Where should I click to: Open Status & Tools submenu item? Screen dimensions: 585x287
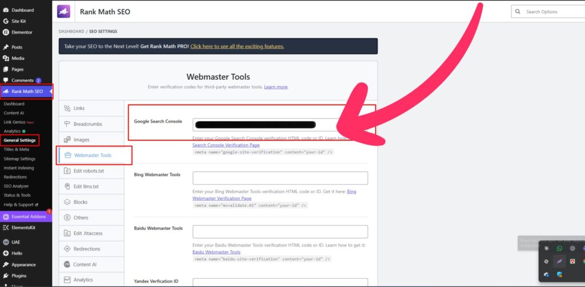17,195
